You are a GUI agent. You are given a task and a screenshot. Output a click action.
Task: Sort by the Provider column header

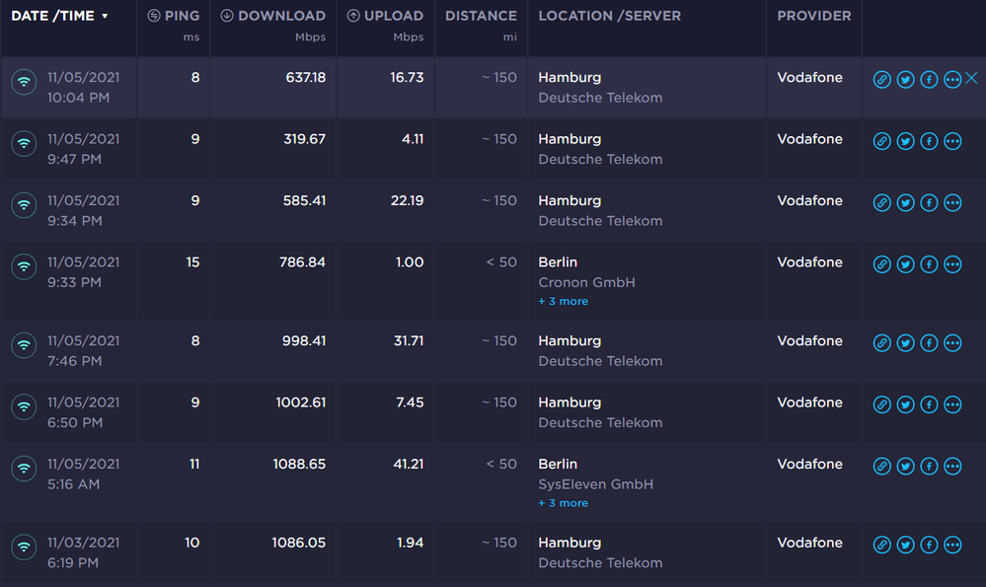point(813,16)
